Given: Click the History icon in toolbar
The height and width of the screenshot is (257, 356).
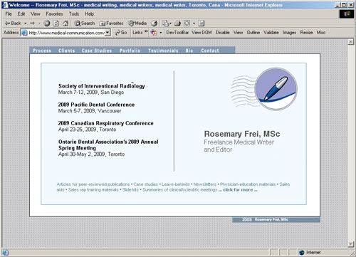Looking at the screenshot, I should (x=155, y=23).
